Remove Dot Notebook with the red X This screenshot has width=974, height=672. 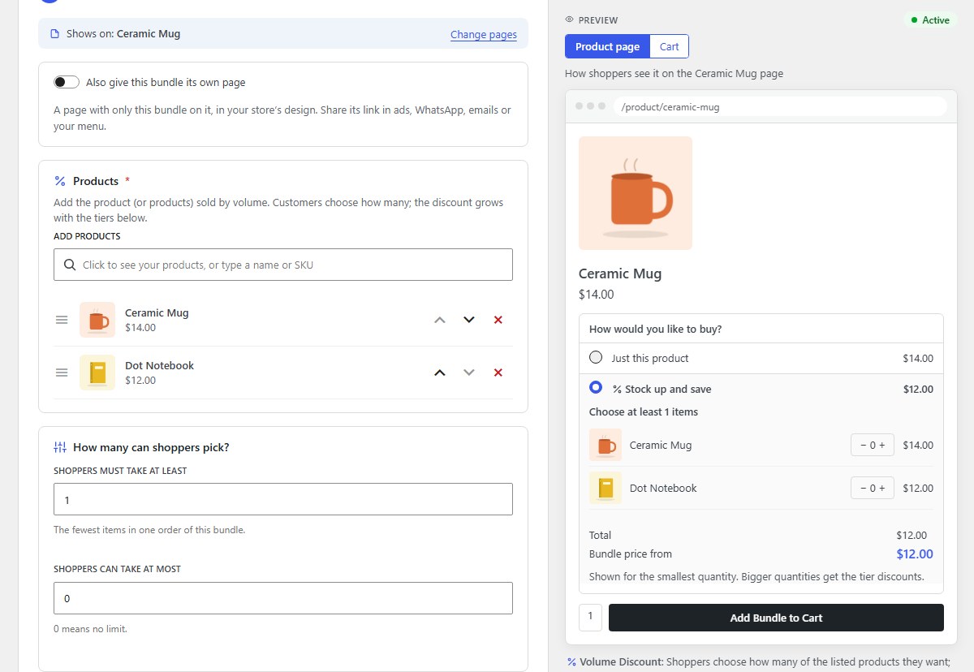(x=498, y=373)
